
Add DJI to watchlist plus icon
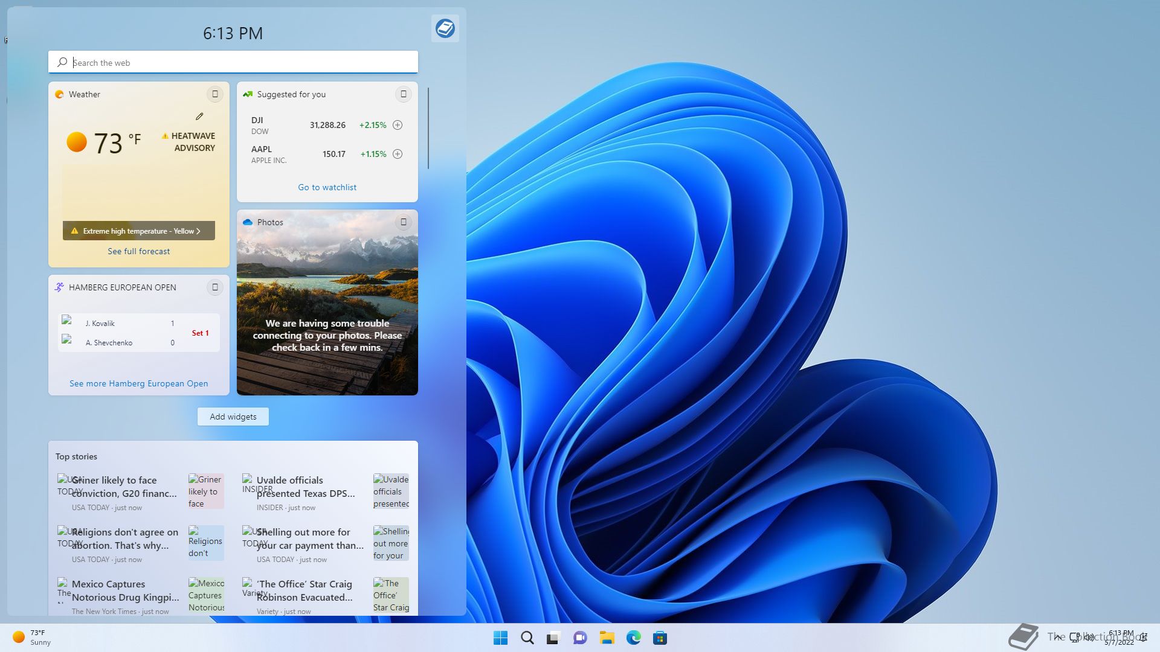398,125
